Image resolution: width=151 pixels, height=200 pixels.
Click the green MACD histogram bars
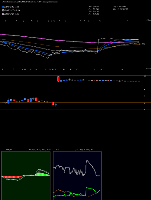(x=43, y=174)
